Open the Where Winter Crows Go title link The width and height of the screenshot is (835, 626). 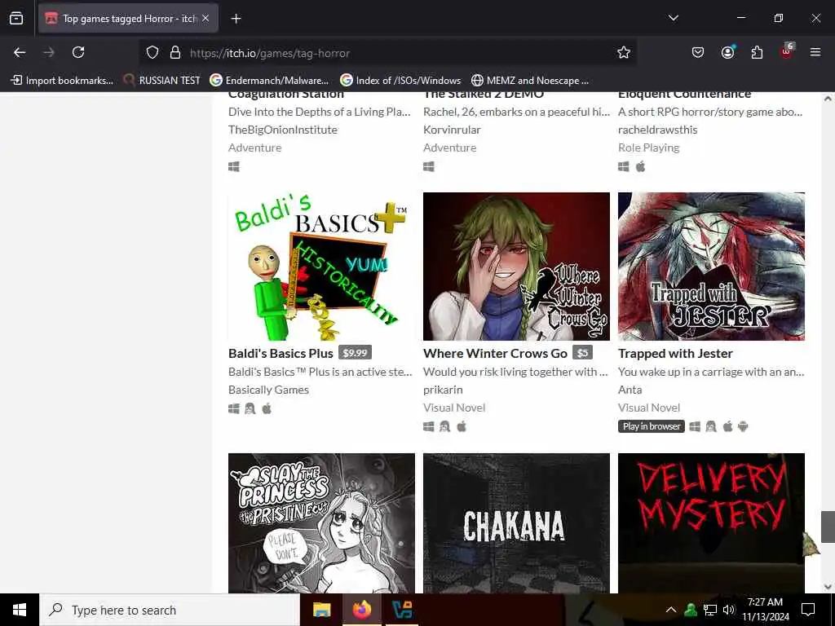495,354
